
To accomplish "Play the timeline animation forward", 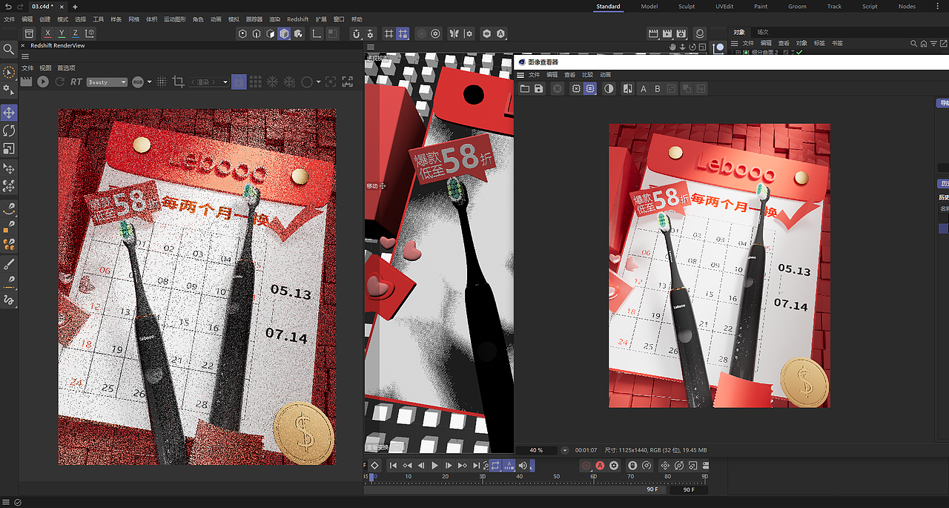I will click(x=435, y=465).
